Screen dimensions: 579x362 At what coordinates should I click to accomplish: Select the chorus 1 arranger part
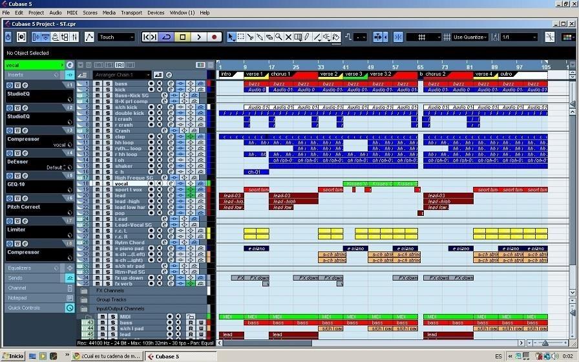click(x=293, y=74)
